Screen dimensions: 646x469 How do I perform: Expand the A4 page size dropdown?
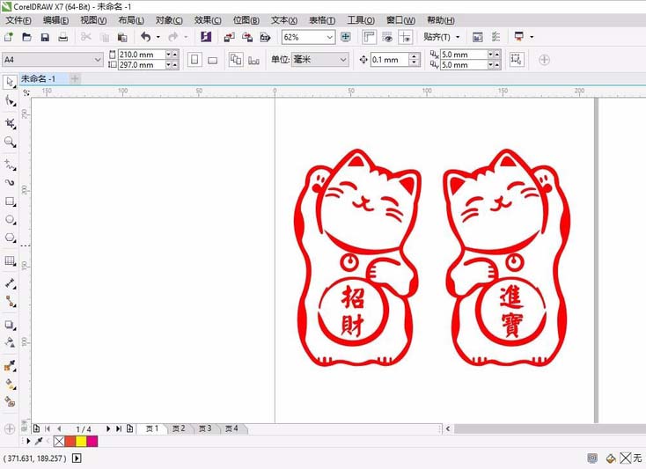point(98,60)
